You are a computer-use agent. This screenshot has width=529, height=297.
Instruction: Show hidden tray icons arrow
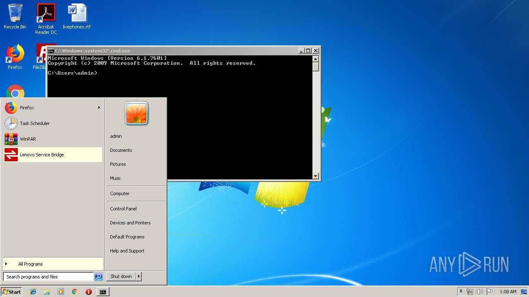[x=461, y=292]
